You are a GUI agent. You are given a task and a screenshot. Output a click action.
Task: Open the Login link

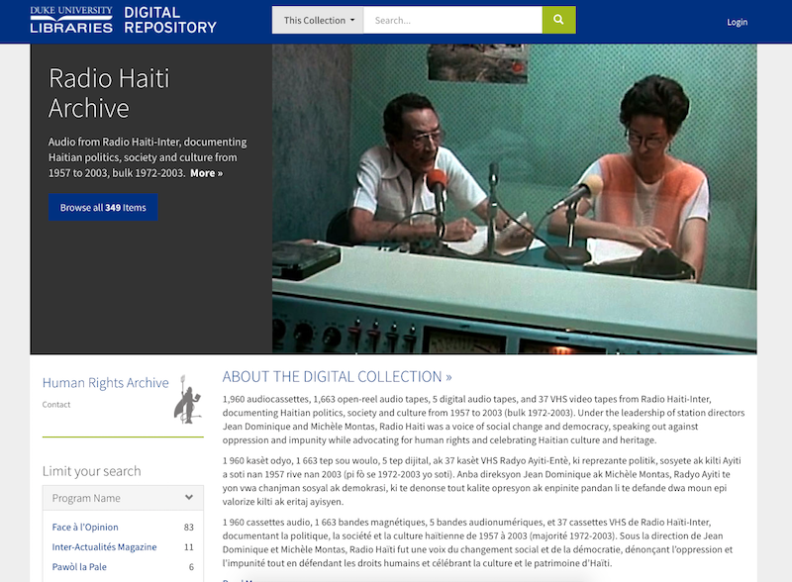[737, 22]
